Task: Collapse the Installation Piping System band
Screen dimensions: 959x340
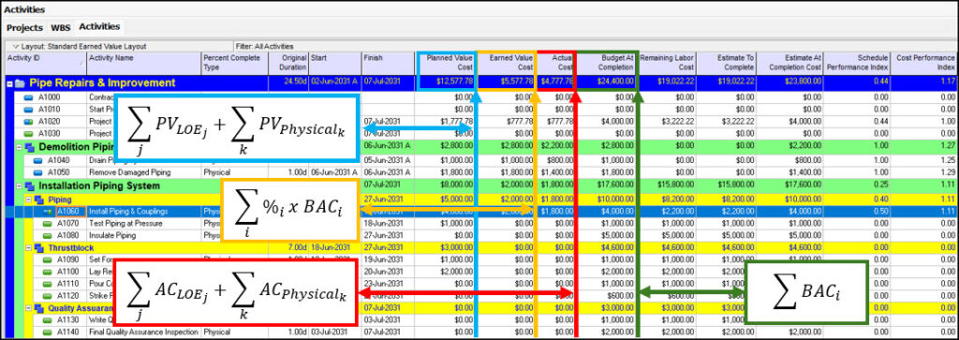Action: coord(19,185)
